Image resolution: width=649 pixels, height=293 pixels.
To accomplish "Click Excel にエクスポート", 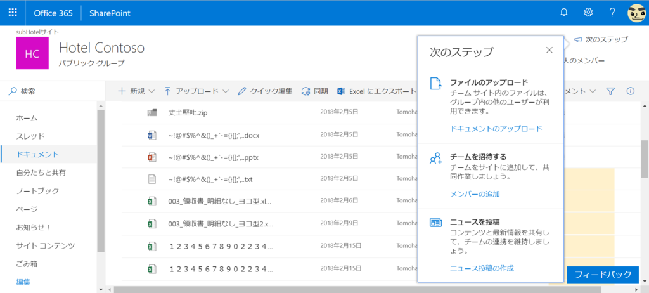I will [376, 91].
